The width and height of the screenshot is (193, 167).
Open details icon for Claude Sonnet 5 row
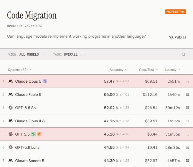tap(188, 161)
